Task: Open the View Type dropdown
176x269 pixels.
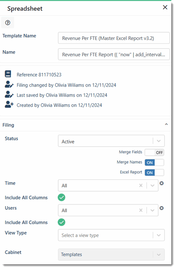Action: tap(111, 235)
